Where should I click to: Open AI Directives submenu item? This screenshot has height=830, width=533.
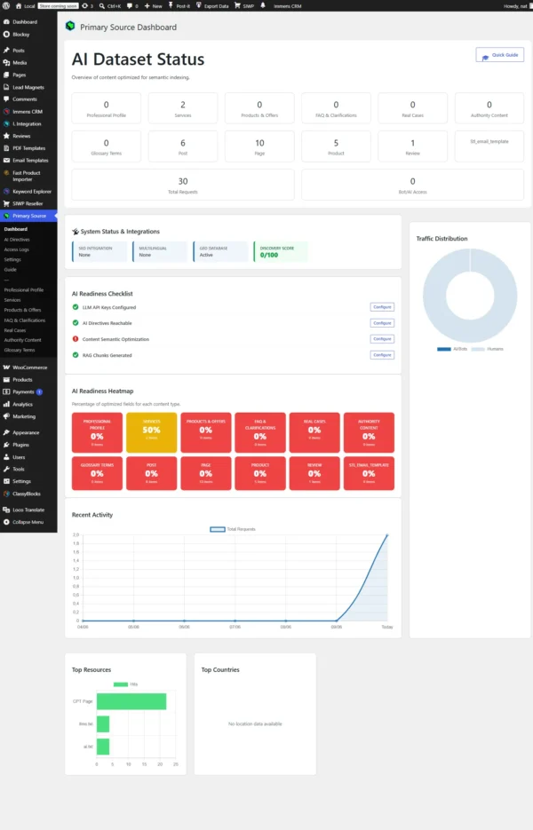[17, 240]
